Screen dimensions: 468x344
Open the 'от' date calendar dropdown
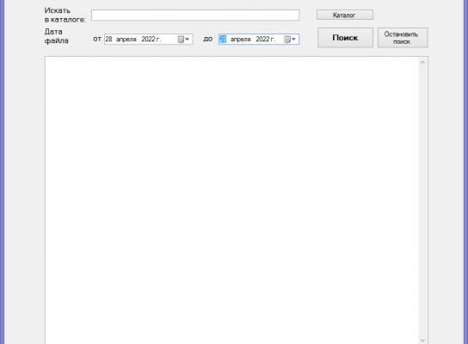tap(183, 40)
